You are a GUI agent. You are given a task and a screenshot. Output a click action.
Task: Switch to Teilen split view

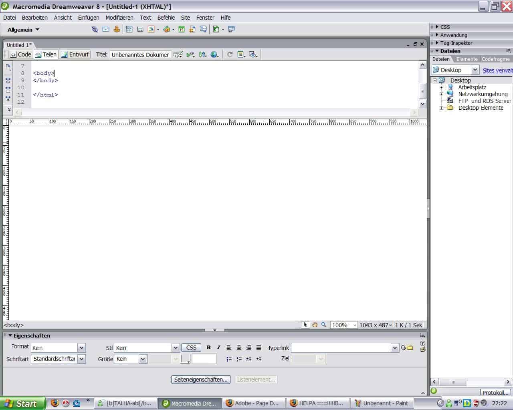pyautogui.click(x=46, y=54)
